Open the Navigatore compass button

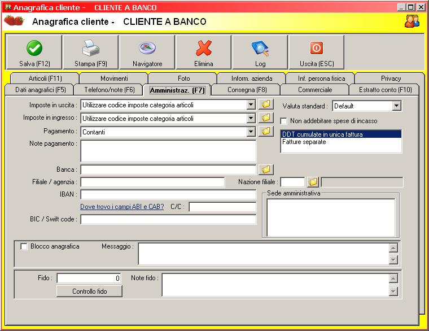click(147, 52)
